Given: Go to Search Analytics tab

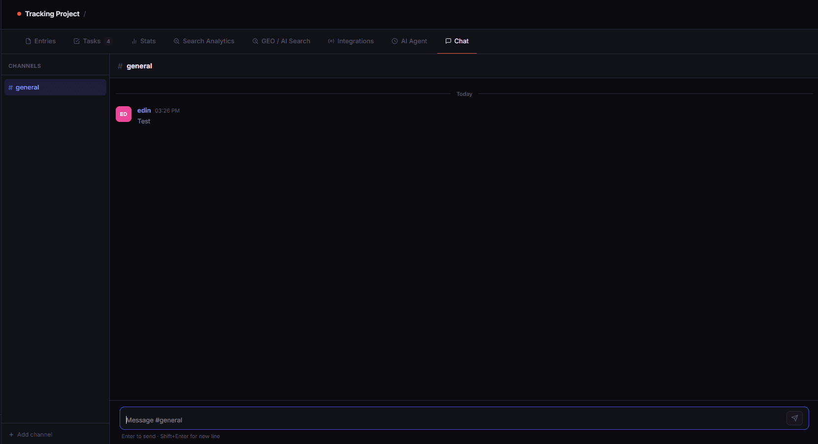Looking at the screenshot, I should 204,41.
